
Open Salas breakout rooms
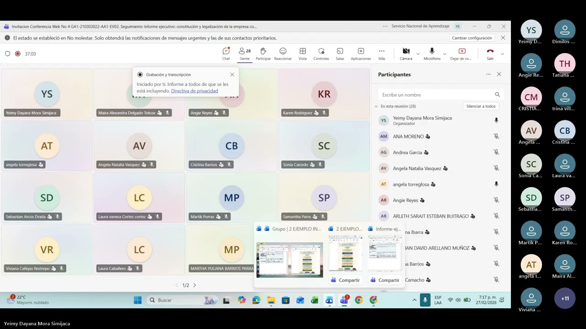click(x=340, y=53)
